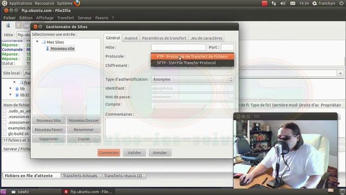Open the ? help menu
Screen dimensions: 346x195
113,18
